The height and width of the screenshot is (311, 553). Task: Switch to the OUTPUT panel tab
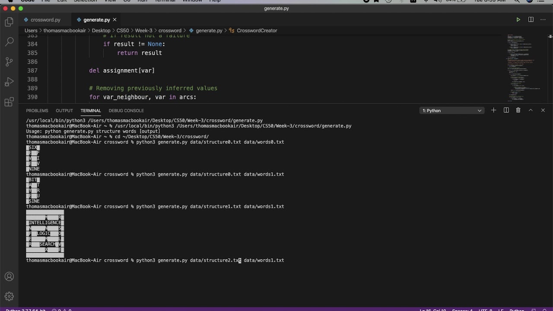(x=64, y=111)
